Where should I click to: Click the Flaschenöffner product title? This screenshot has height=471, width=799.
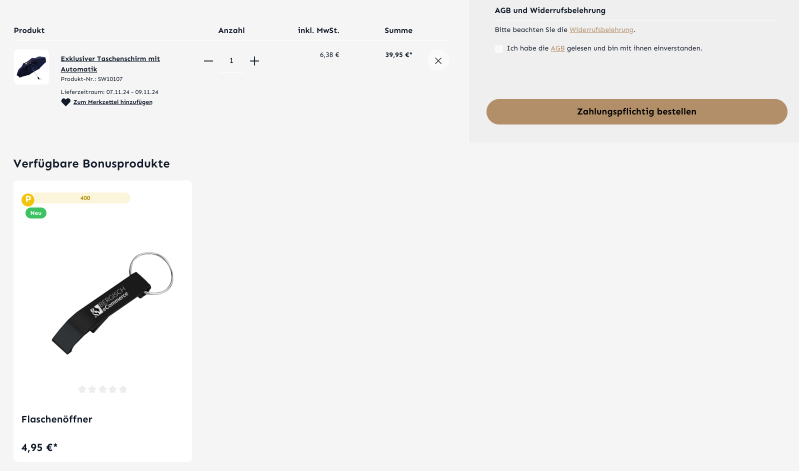(x=57, y=419)
